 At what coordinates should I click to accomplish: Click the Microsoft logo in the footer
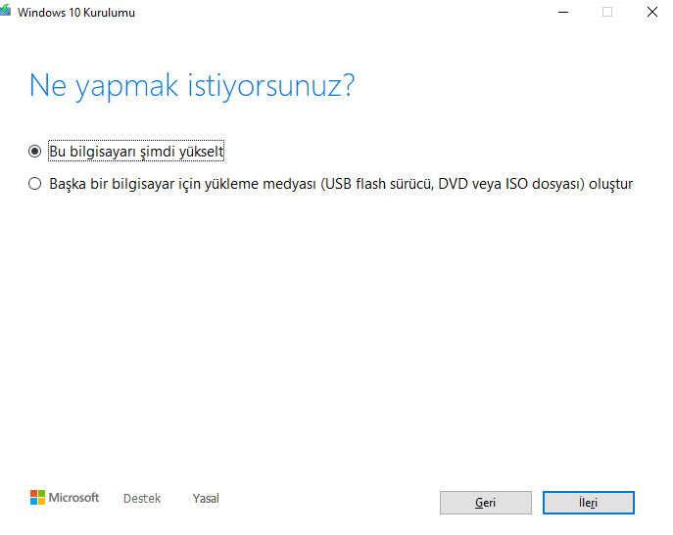coord(65,498)
